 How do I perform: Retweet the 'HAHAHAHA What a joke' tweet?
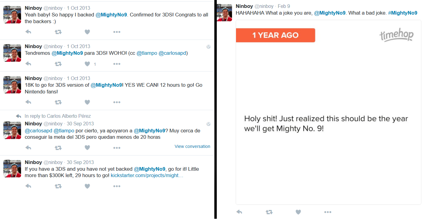(x=269, y=212)
